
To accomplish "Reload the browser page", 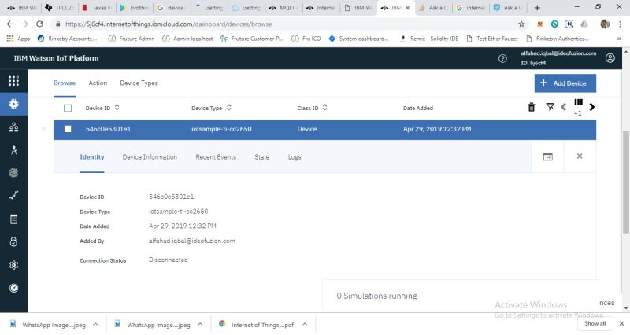I will click(x=39, y=24).
